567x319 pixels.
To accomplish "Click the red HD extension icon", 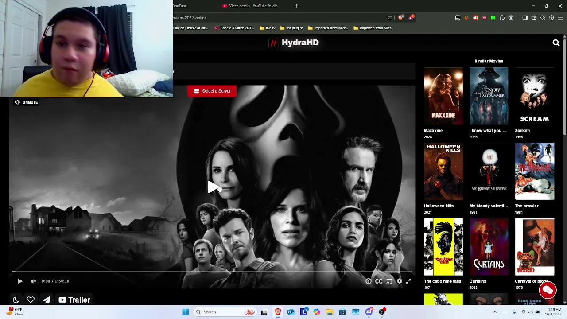I will coord(484,18).
